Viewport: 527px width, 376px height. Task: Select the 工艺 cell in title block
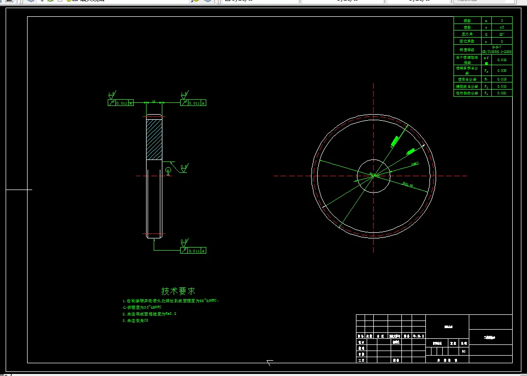click(x=362, y=360)
